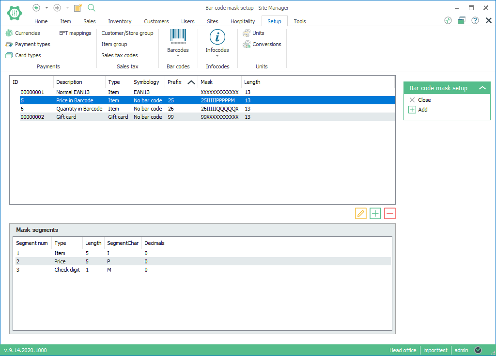Open the Hospitality ribbon tab
496x356 pixels.
(x=243, y=21)
